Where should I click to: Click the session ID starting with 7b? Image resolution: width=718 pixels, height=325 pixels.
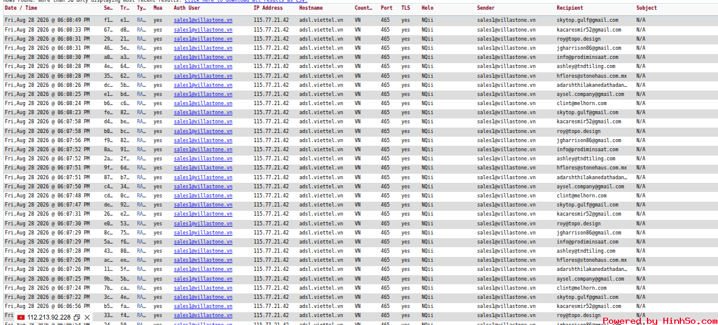(109, 288)
